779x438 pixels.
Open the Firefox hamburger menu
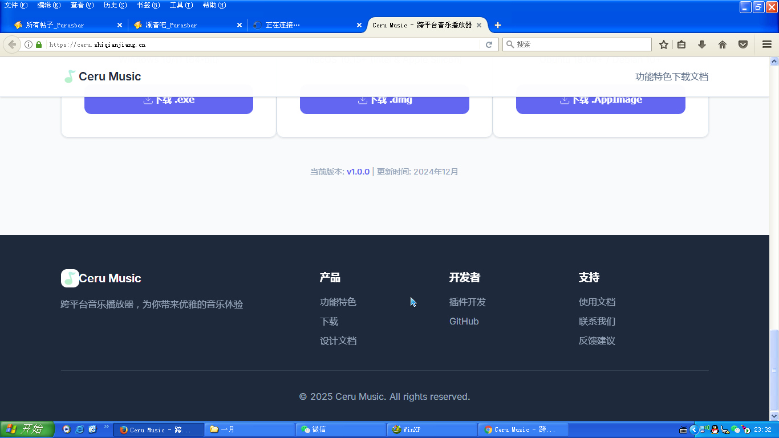coord(767,44)
